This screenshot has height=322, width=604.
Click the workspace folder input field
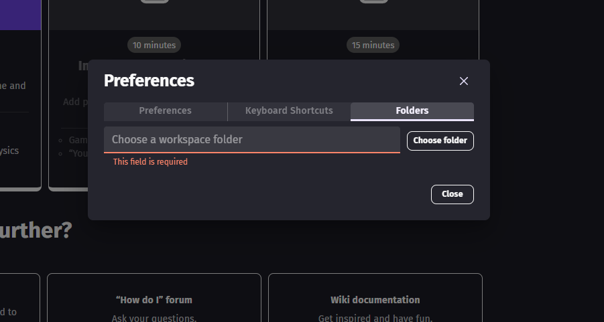click(252, 140)
